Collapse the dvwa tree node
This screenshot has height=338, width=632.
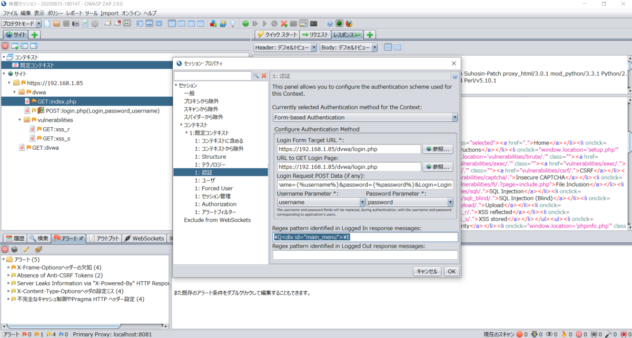coord(15,91)
